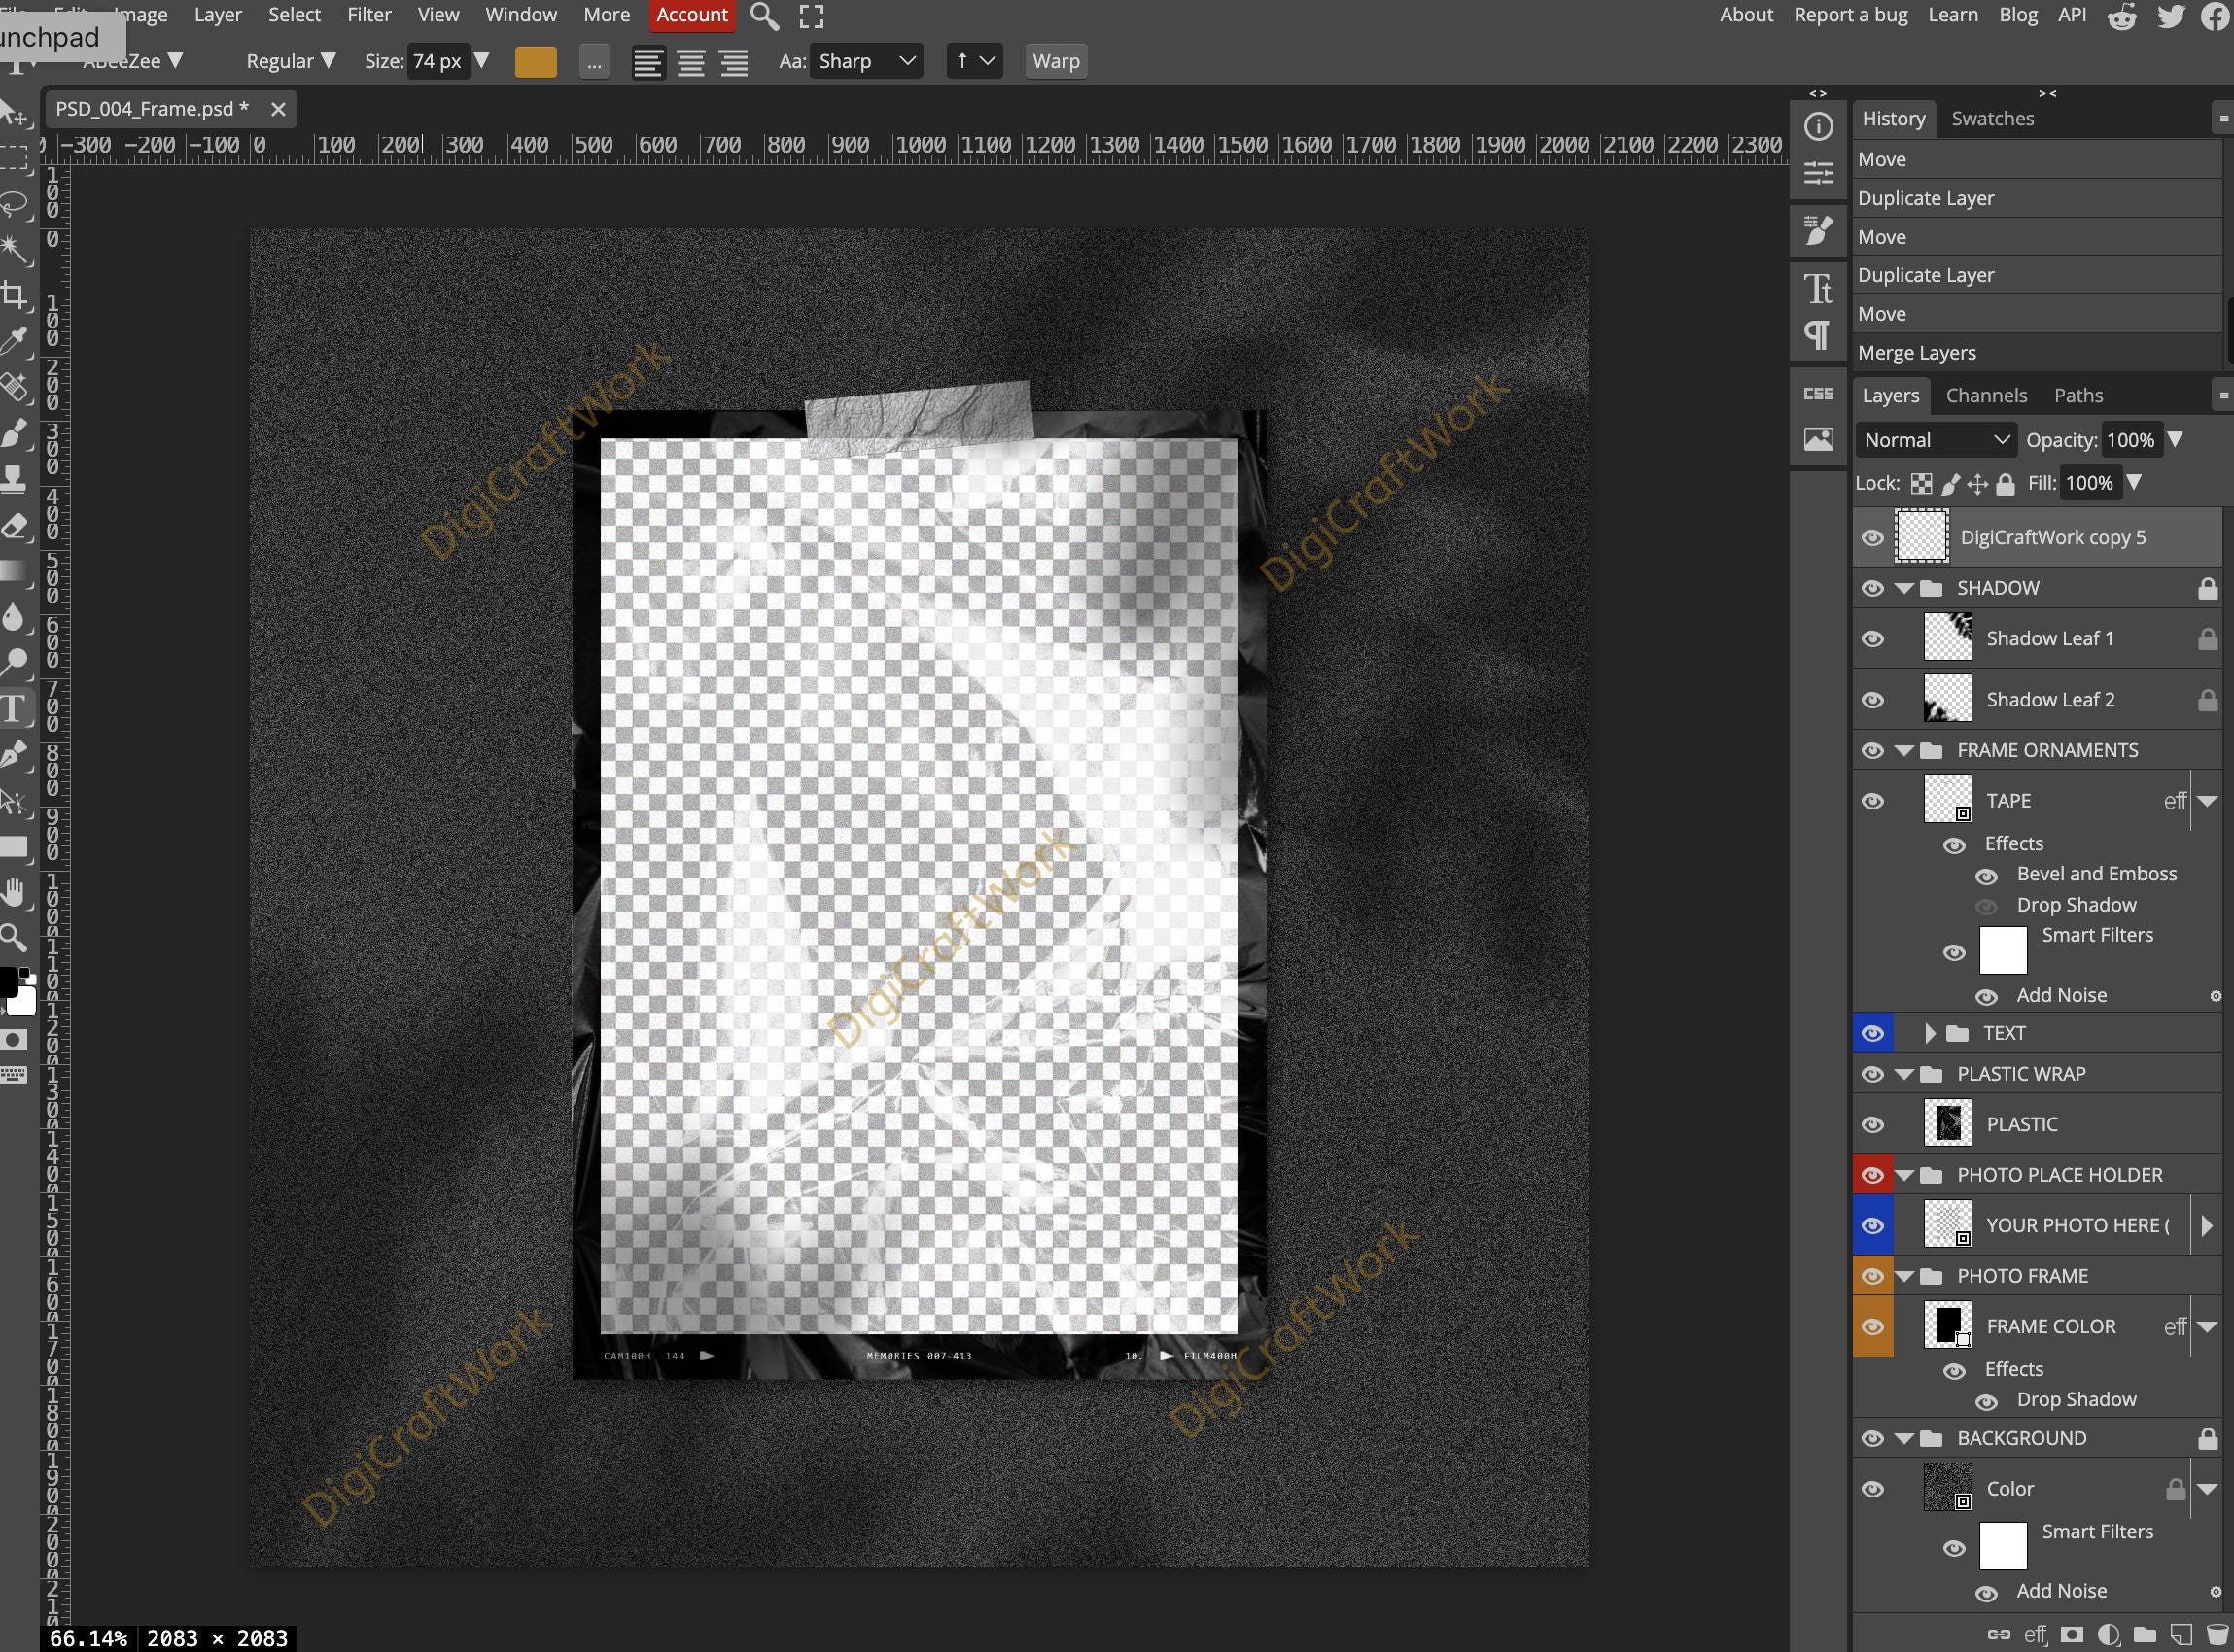Select the Eyedropper tool
The width and height of the screenshot is (2234, 1652).
(x=14, y=341)
